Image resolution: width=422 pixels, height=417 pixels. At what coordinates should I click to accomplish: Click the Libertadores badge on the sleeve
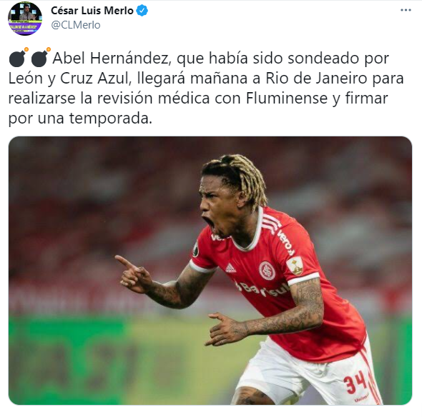pyautogui.click(x=295, y=266)
